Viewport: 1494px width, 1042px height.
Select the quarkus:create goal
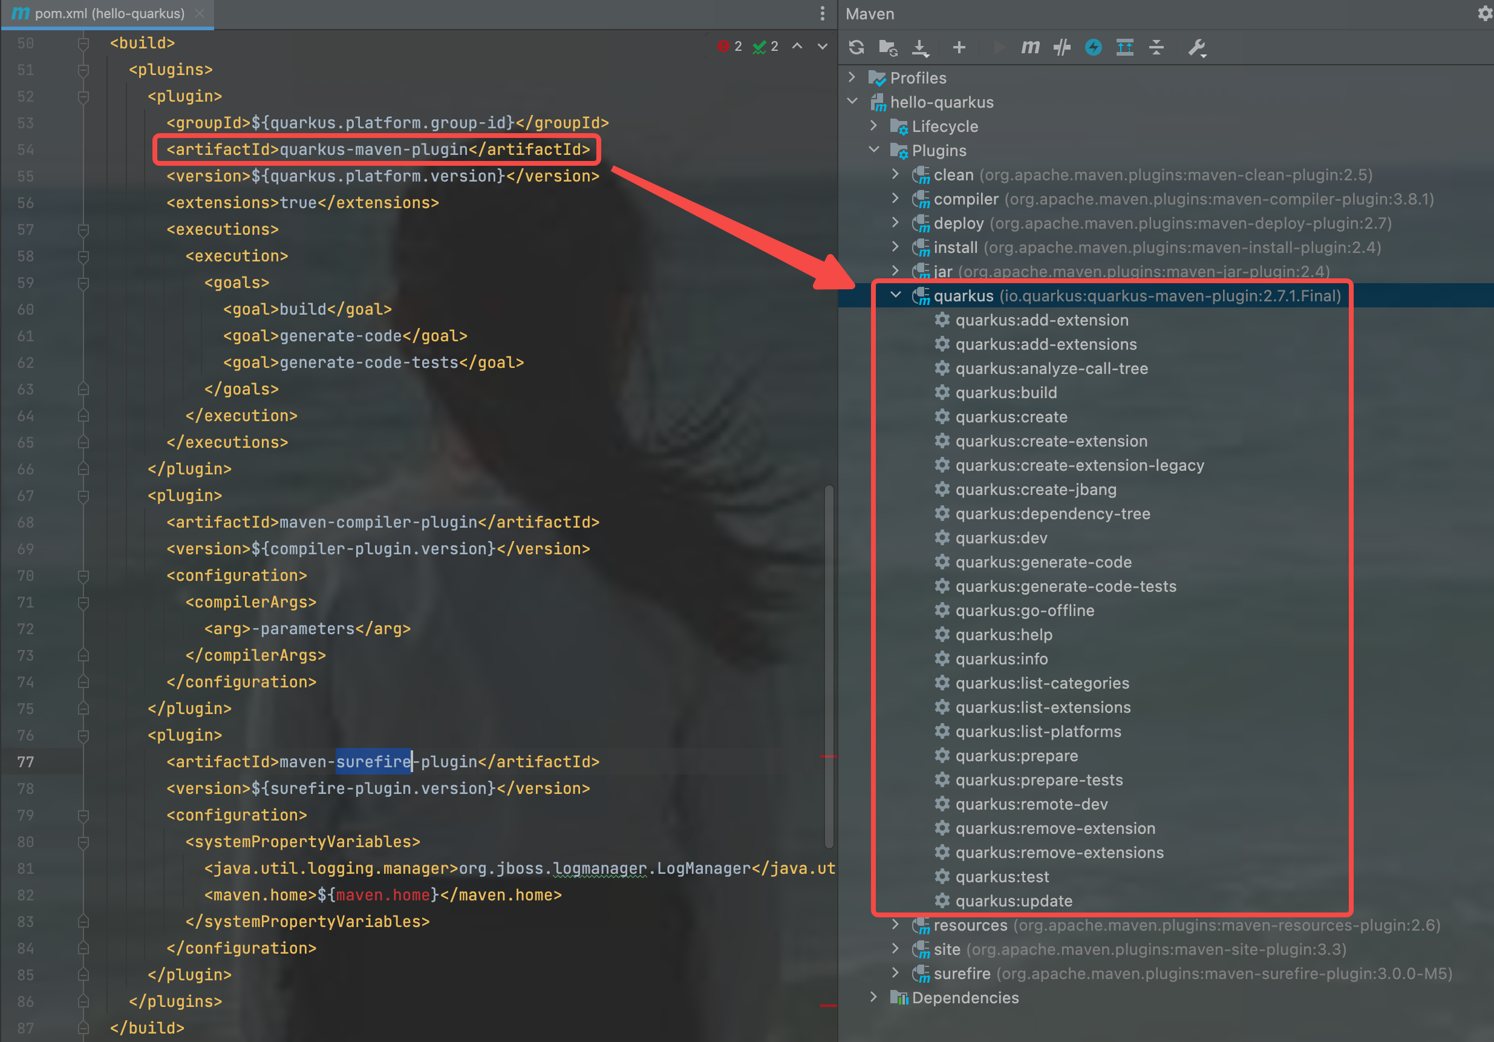[x=1011, y=416]
